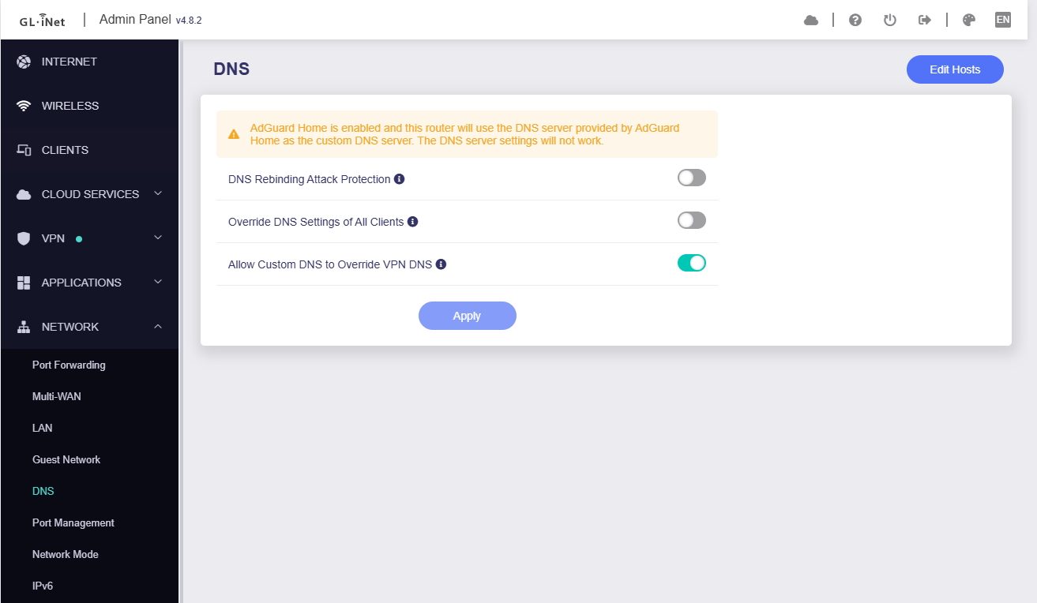Image resolution: width=1037 pixels, height=603 pixels.
Task: Click the Edit Hosts button
Action: (x=955, y=69)
